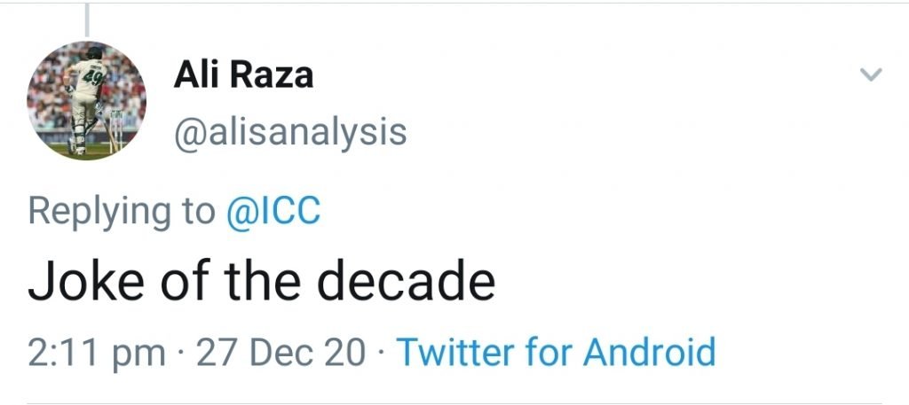Click the 2:11 pm timestamp
This screenshot has width=909, height=405.
pos(95,353)
